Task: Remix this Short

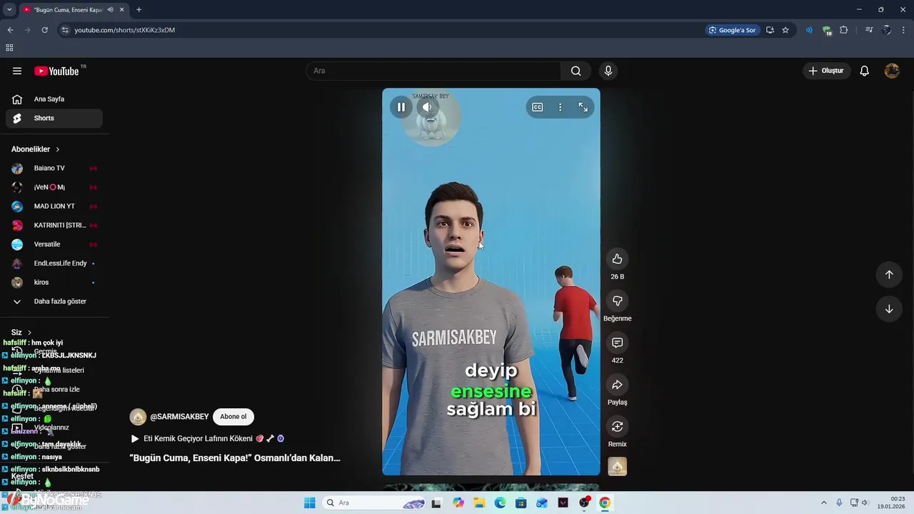Action: click(618, 426)
